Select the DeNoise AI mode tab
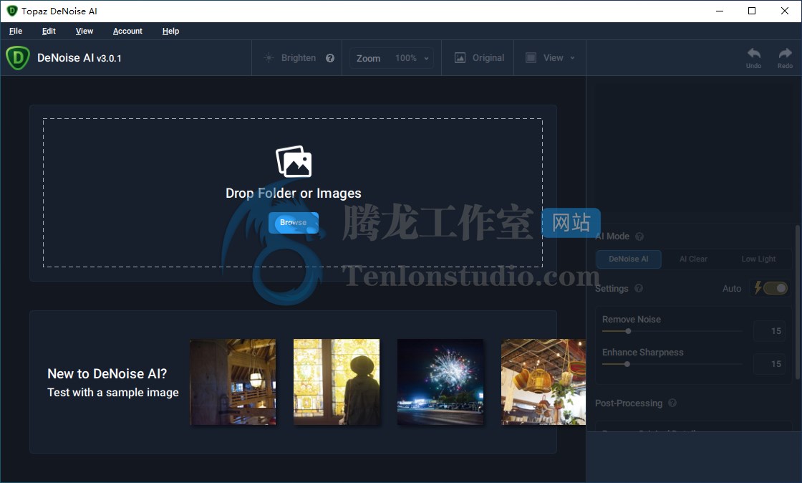 (x=629, y=259)
